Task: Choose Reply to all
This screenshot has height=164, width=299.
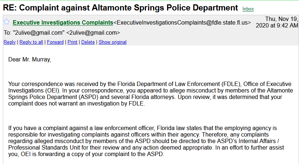Action: (31, 42)
